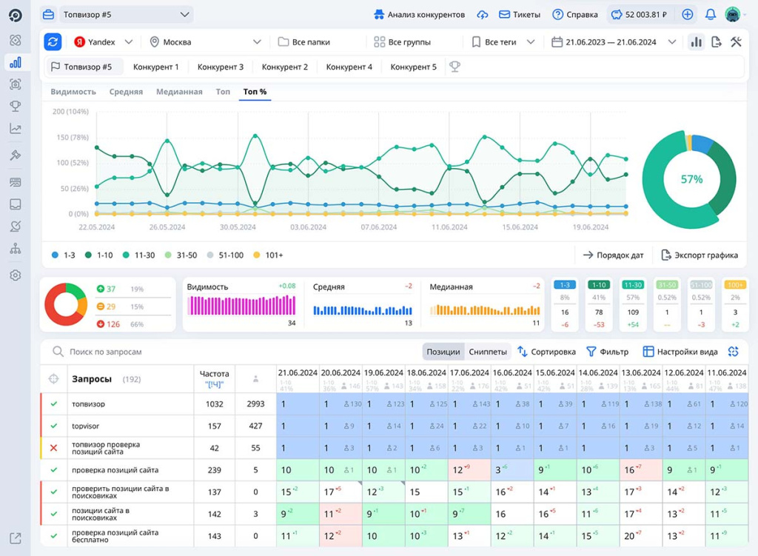The height and width of the screenshot is (556, 758).
Task: Switch to the Топ chart tab
Action: (x=223, y=91)
